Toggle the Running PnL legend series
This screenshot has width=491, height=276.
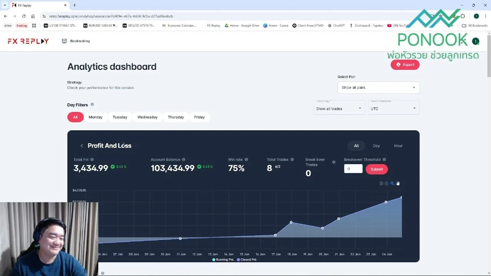click(223, 260)
